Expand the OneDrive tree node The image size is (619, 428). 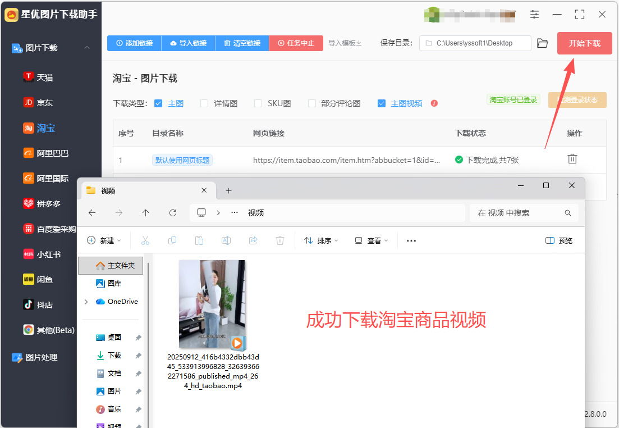[86, 302]
